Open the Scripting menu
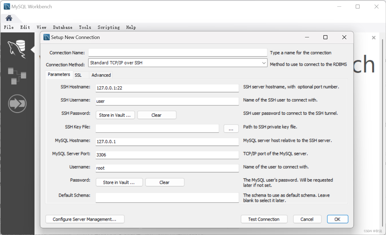 (109, 27)
